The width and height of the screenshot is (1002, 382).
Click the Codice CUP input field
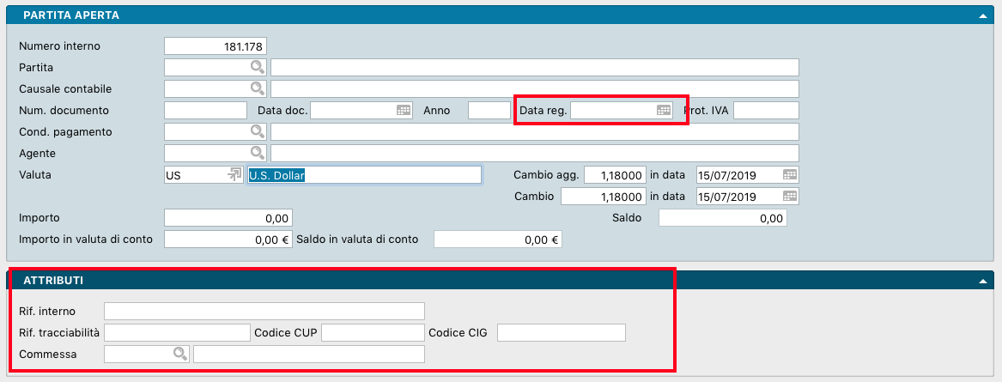[x=373, y=332]
